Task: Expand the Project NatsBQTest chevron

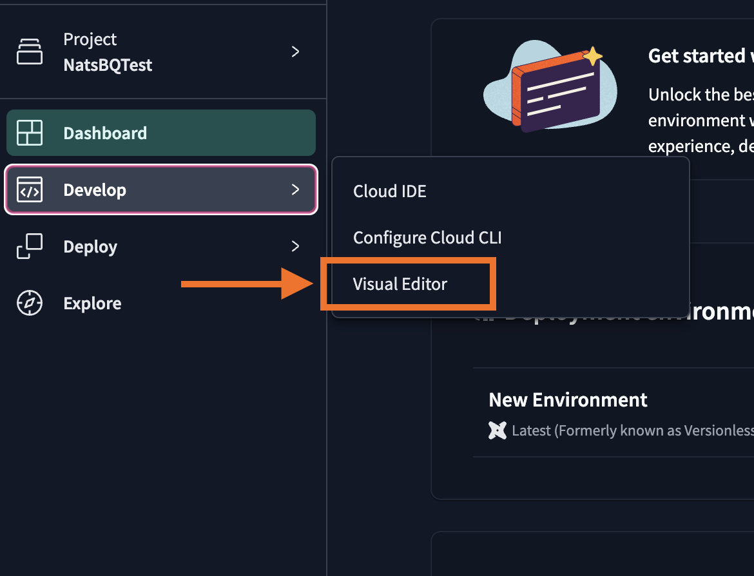Action: [x=295, y=52]
